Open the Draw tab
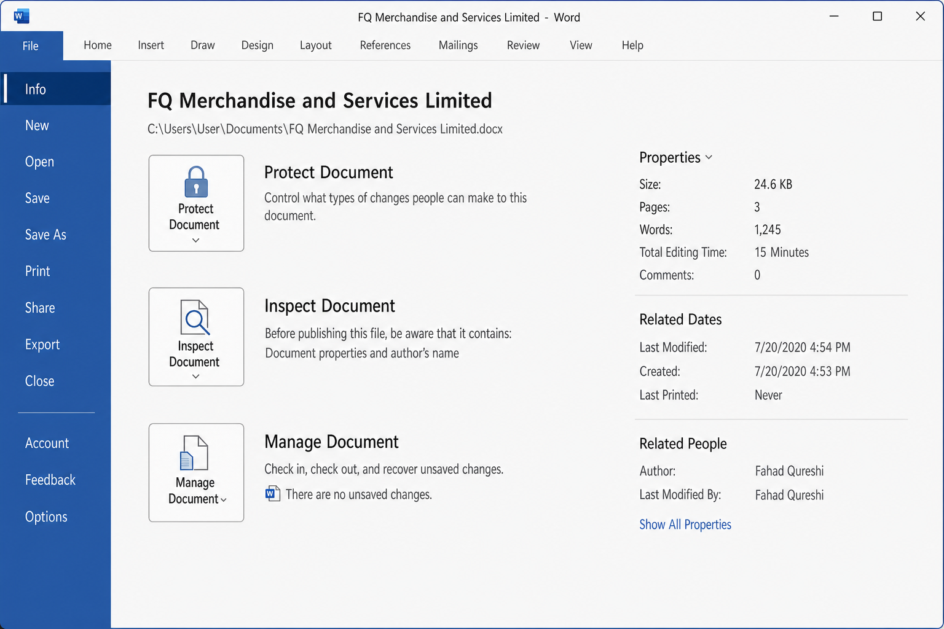944x629 pixels. 203,45
